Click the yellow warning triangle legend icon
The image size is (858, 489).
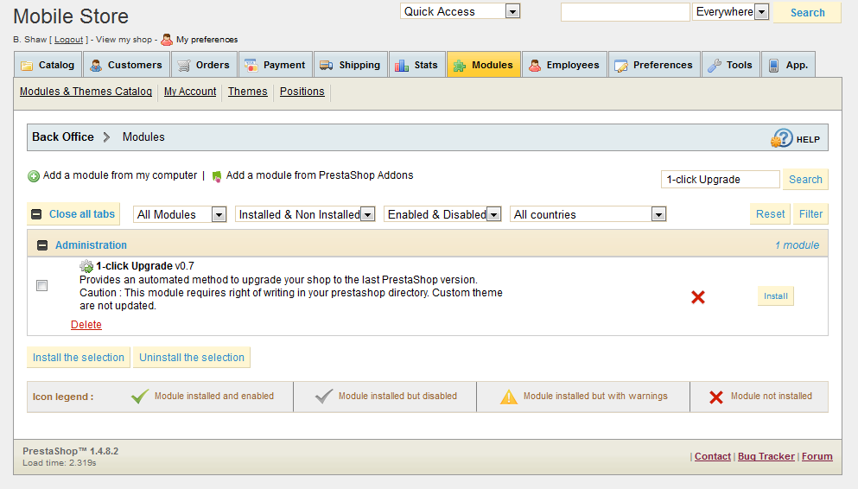tap(509, 397)
